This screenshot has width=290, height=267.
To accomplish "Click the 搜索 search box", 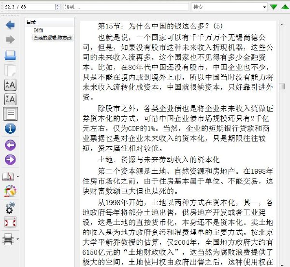I will 227,7.
